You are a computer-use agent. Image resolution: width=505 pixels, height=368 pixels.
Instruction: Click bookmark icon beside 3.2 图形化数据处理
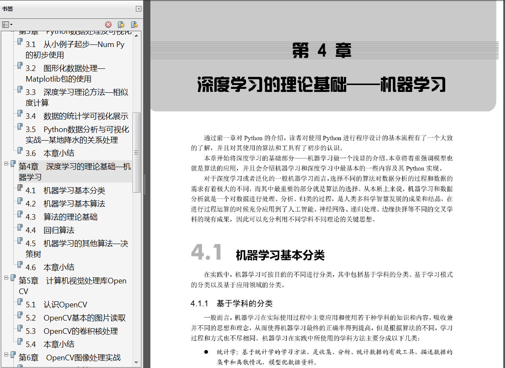coord(20,65)
